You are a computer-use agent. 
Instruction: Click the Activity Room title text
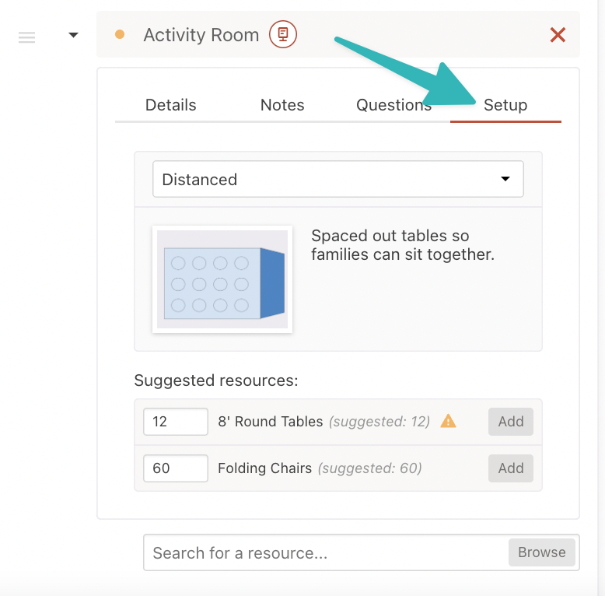coord(201,35)
